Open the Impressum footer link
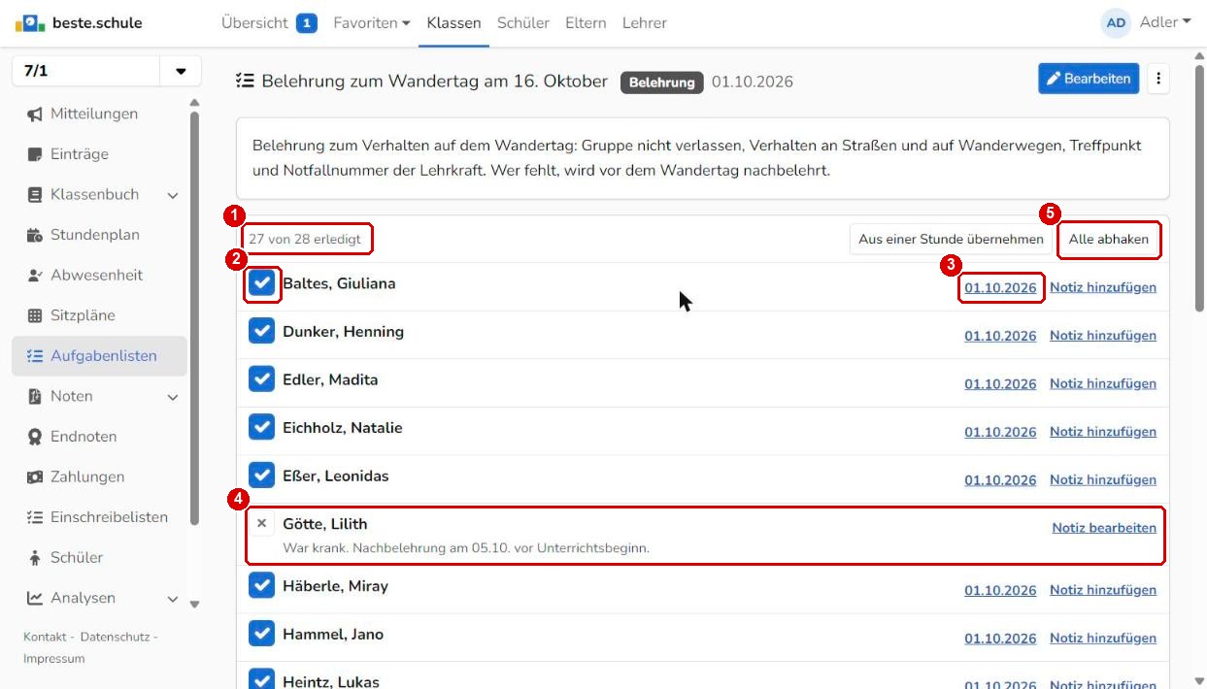 click(54, 659)
